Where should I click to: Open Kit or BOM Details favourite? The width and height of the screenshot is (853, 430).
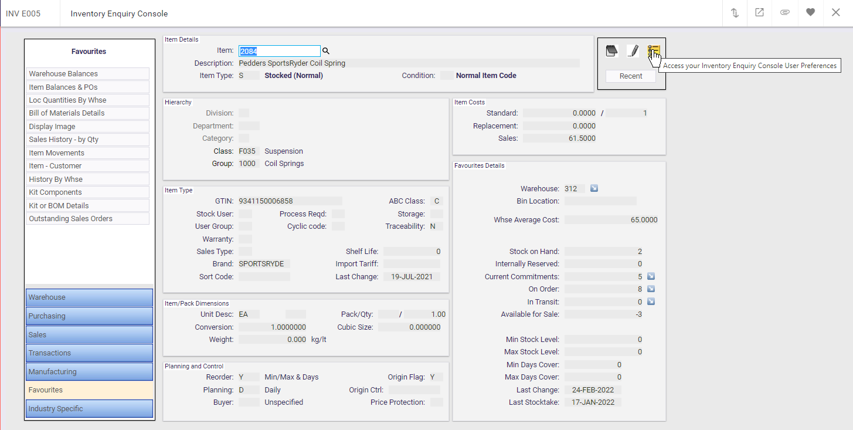click(88, 205)
